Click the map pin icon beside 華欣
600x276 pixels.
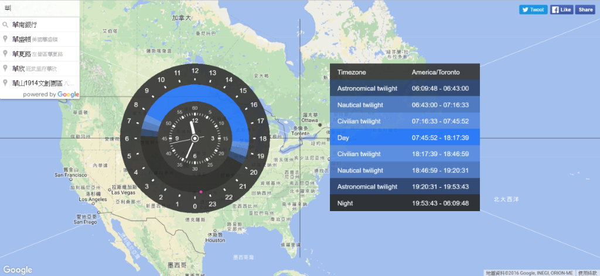5,68
